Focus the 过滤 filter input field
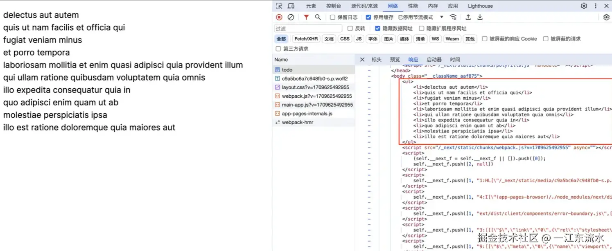The height and width of the screenshot is (251, 612). 308,29
